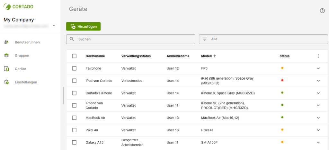Click the Benutzer:innen users icon
Viewport: 329px width, 150px height.
[x=6, y=42]
